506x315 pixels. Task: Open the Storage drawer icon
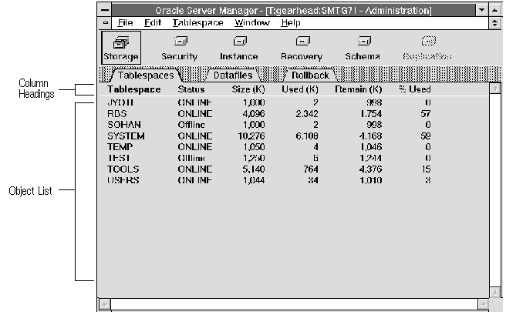point(121,48)
